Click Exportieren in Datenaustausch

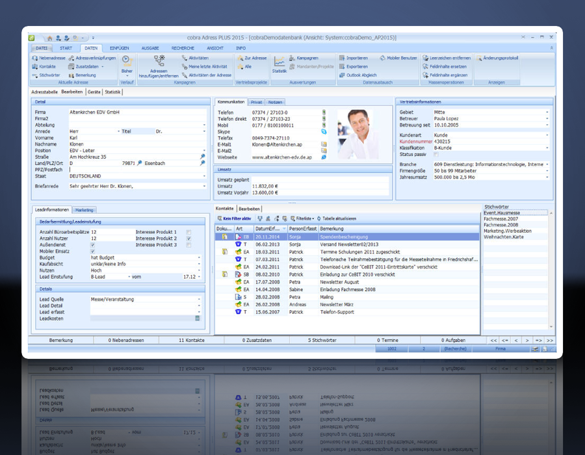354,66
